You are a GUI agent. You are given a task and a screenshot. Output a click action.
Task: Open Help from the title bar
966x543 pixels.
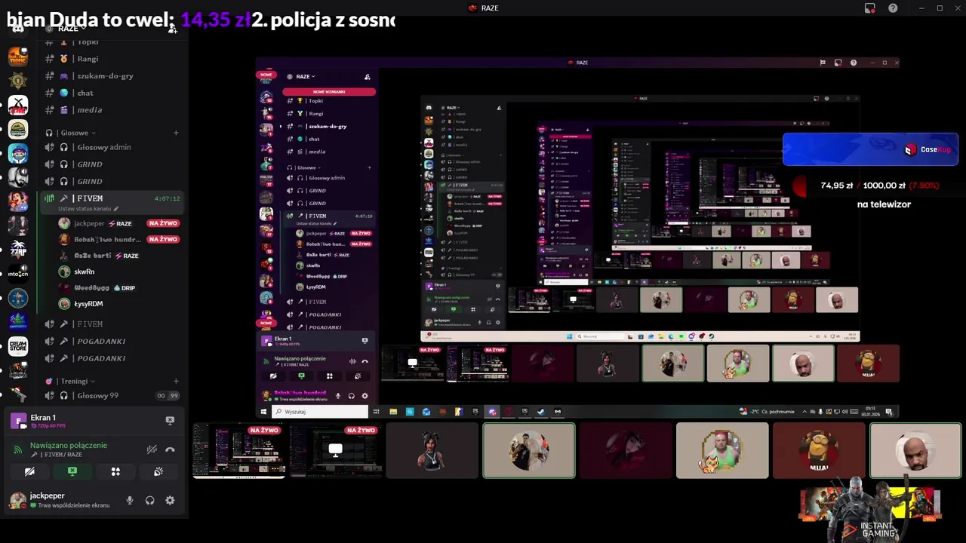coord(893,8)
